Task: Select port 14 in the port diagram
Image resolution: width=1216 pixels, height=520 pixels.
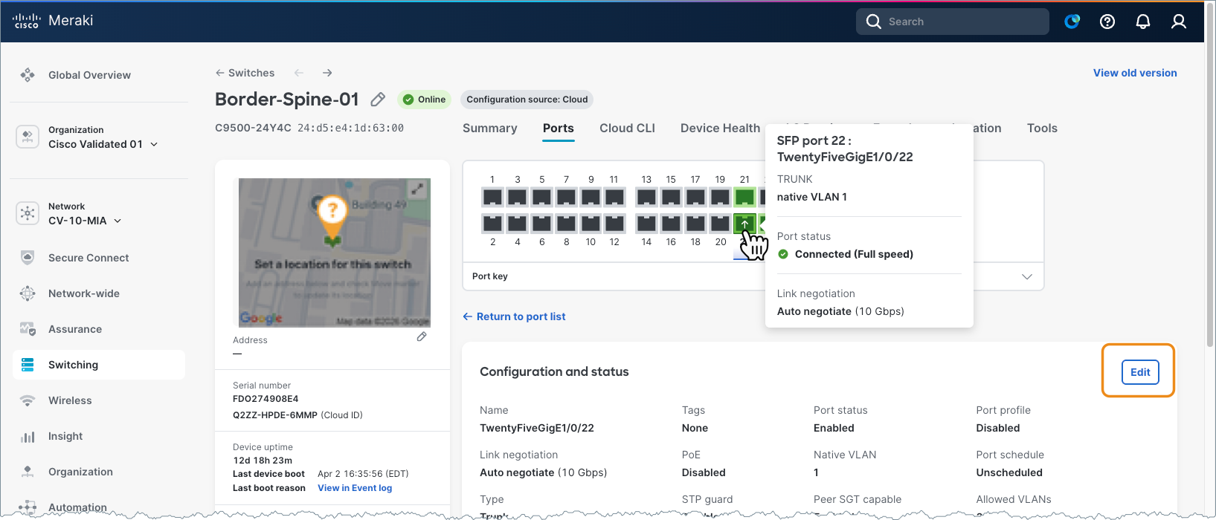Action: coord(646,223)
